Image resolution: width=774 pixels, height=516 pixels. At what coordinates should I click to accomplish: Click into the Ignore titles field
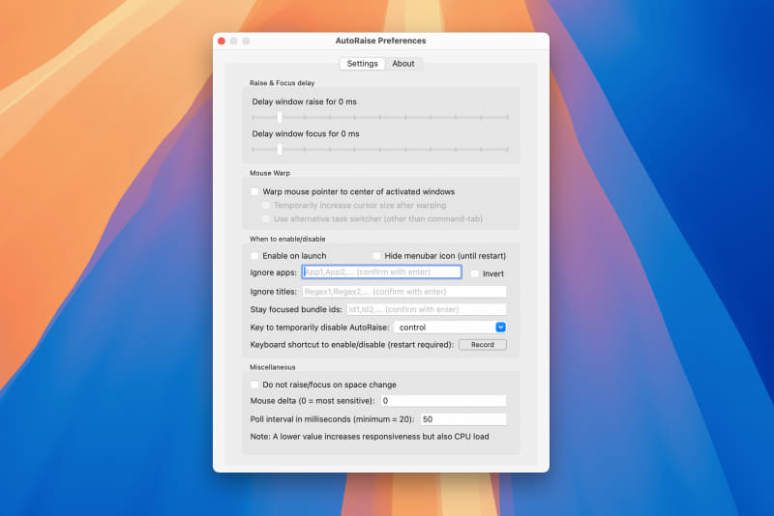pyautogui.click(x=404, y=292)
